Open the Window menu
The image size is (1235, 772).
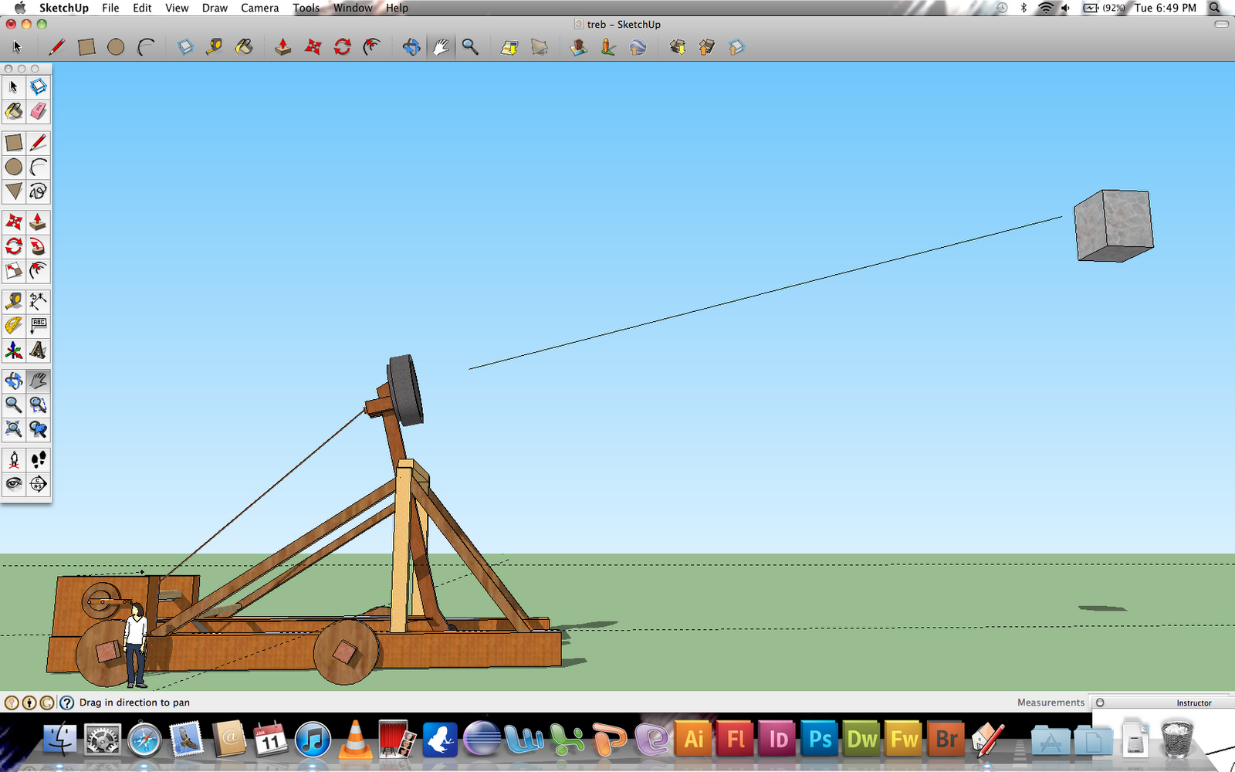(x=353, y=8)
